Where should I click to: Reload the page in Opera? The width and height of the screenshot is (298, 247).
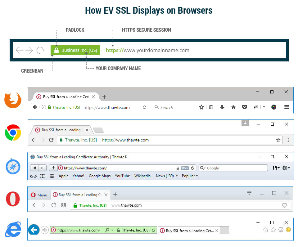54,205
